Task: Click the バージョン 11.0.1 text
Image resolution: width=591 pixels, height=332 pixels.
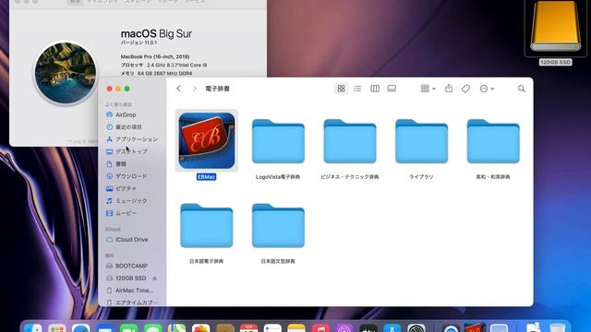Action: 139,43
